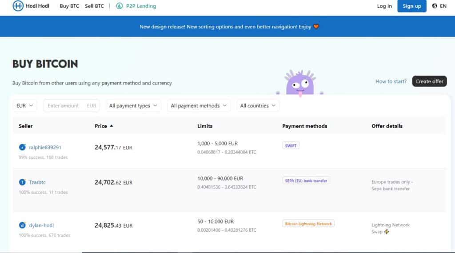This screenshot has height=253, width=455.
Task: Expand All payment methods dropdown
Action: 199,106
